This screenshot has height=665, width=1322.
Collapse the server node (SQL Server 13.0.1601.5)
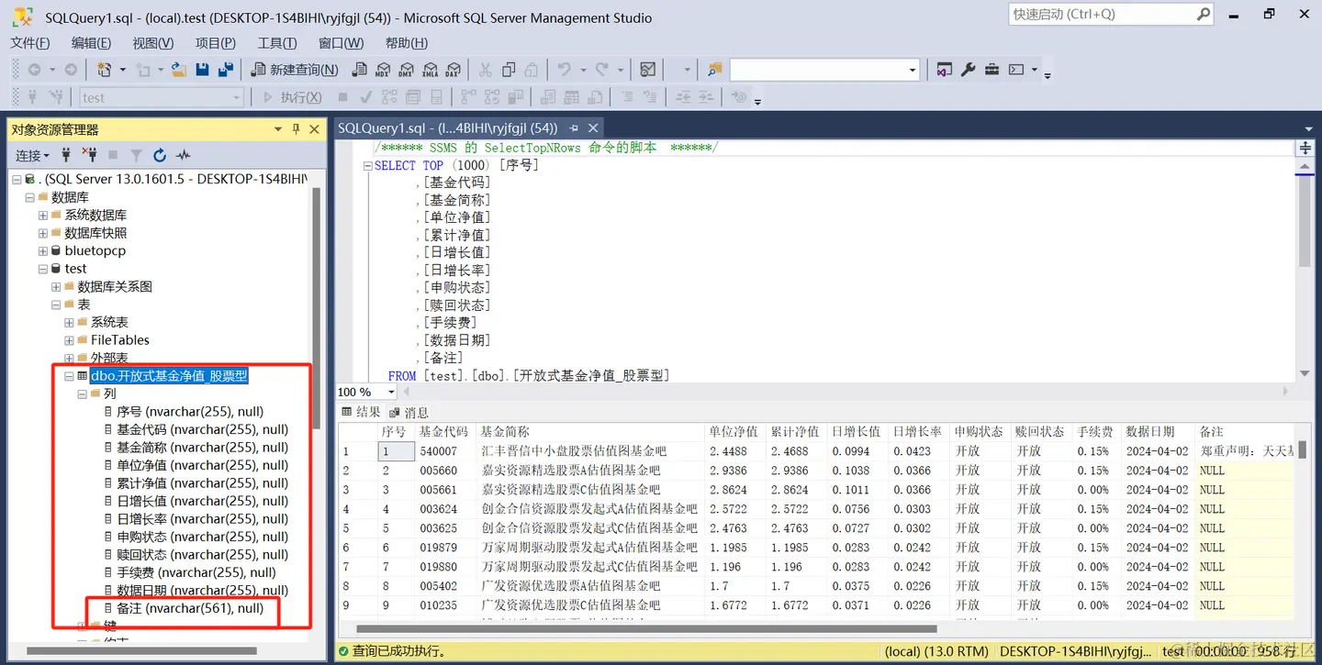[17, 180]
